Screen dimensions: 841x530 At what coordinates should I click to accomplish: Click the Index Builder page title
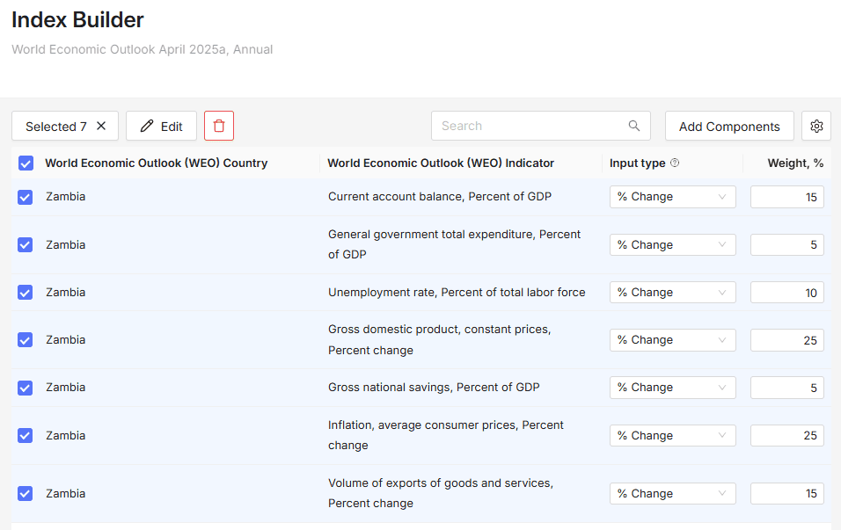click(77, 20)
